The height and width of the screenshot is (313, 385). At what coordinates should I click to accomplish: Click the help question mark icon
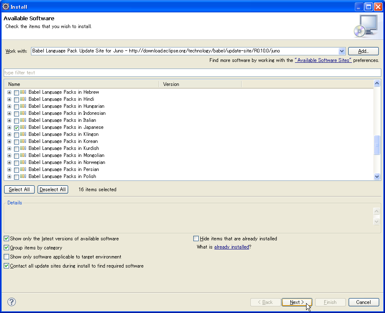pyautogui.click(x=12, y=302)
